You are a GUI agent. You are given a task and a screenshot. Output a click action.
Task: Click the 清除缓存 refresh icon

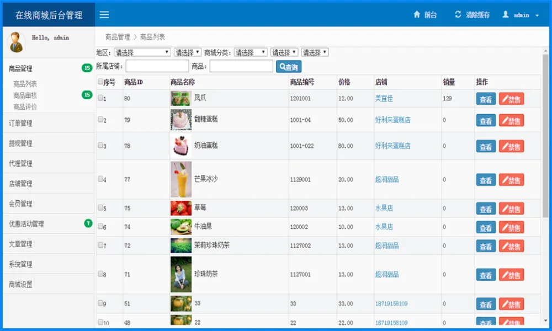[458, 15]
